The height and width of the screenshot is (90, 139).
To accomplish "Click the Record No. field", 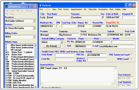I will tap(99, 26).
